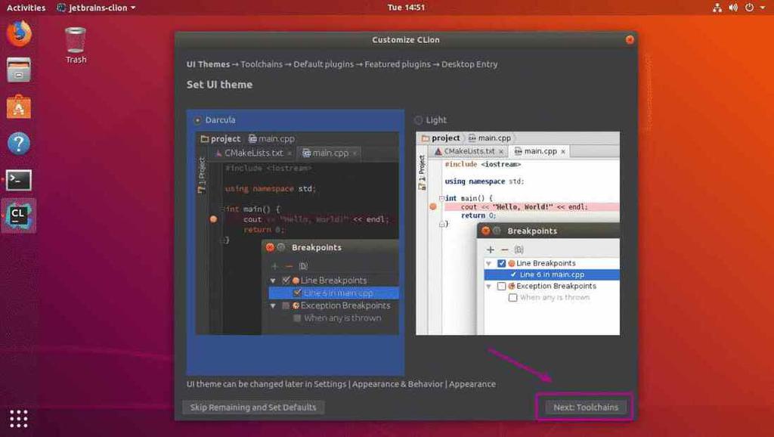Click the breakpoint dot in Light preview gutter
This screenshot has width=774, height=437.
tap(433, 206)
